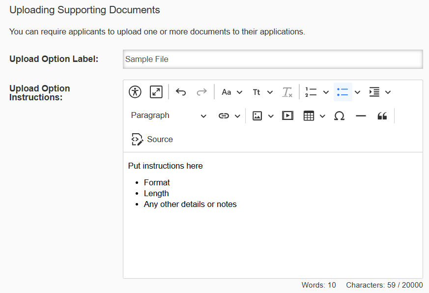Switch to Source editing mode
429x293 pixels.
[x=152, y=140]
